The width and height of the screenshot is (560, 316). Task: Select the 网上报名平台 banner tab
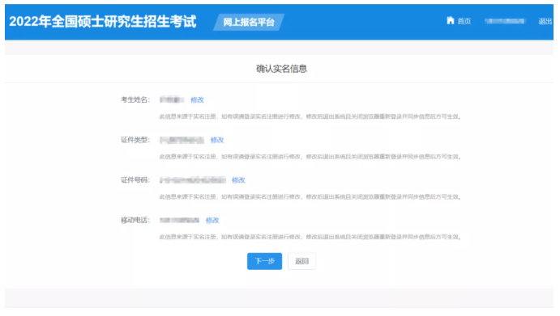[249, 22]
